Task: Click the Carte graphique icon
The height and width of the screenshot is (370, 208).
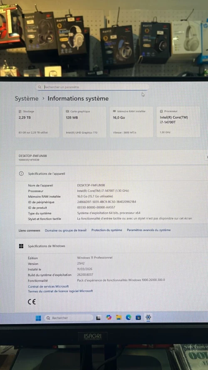Action: (x=67, y=112)
